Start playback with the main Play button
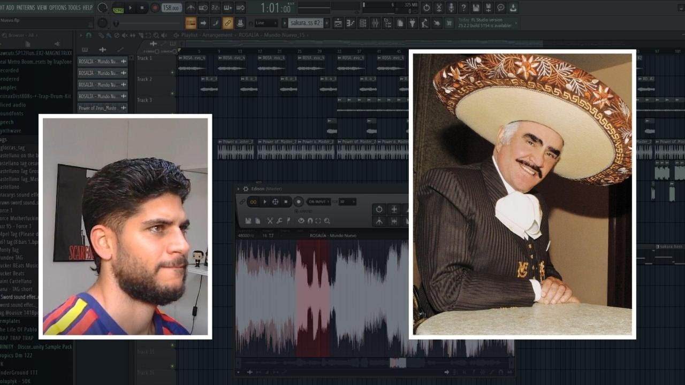Viewport: 685px width, 385px height. [130, 7]
